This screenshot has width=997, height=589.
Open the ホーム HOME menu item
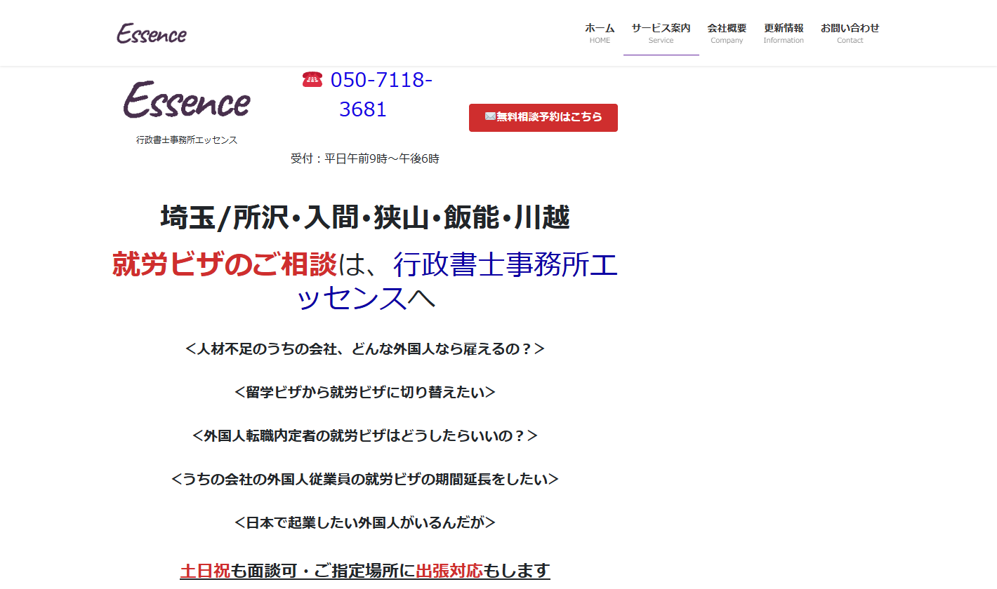[599, 32]
